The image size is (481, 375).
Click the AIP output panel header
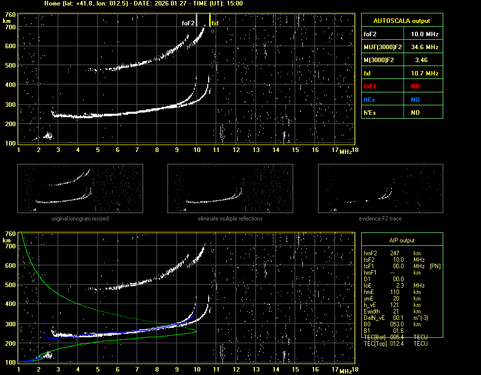pos(401,240)
